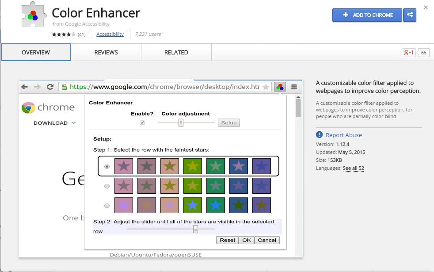Screen dimensions: 434x272
Task: Click the first pink swatch in top row
Action: pos(124,166)
